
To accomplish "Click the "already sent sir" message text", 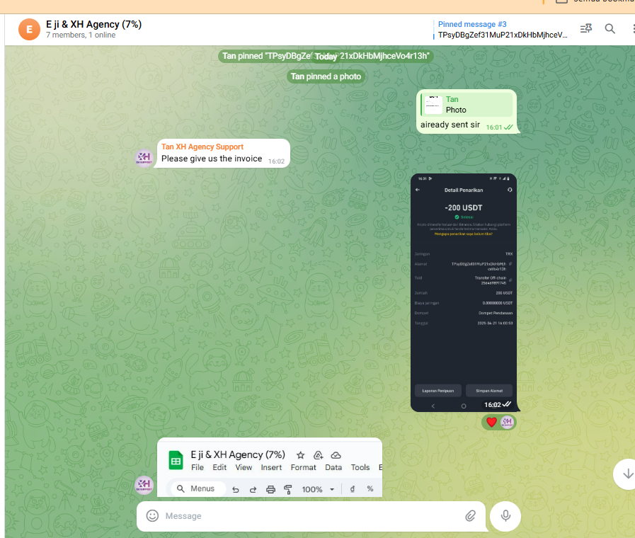I will [x=450, y=125].
